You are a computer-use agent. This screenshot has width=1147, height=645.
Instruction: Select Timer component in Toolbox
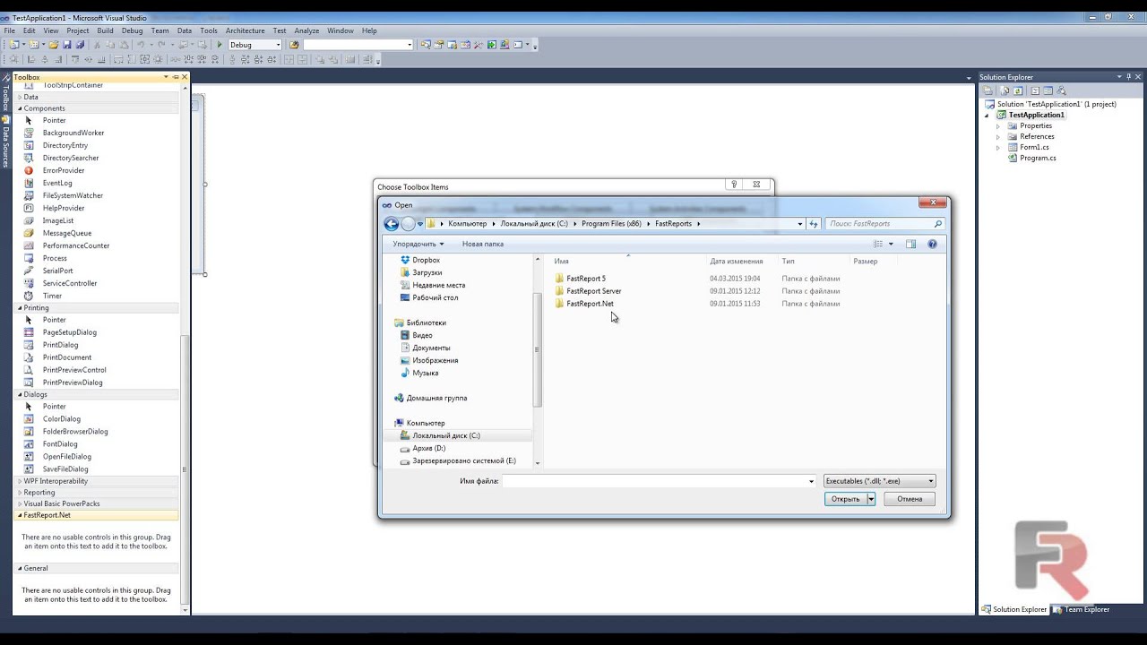53,296
